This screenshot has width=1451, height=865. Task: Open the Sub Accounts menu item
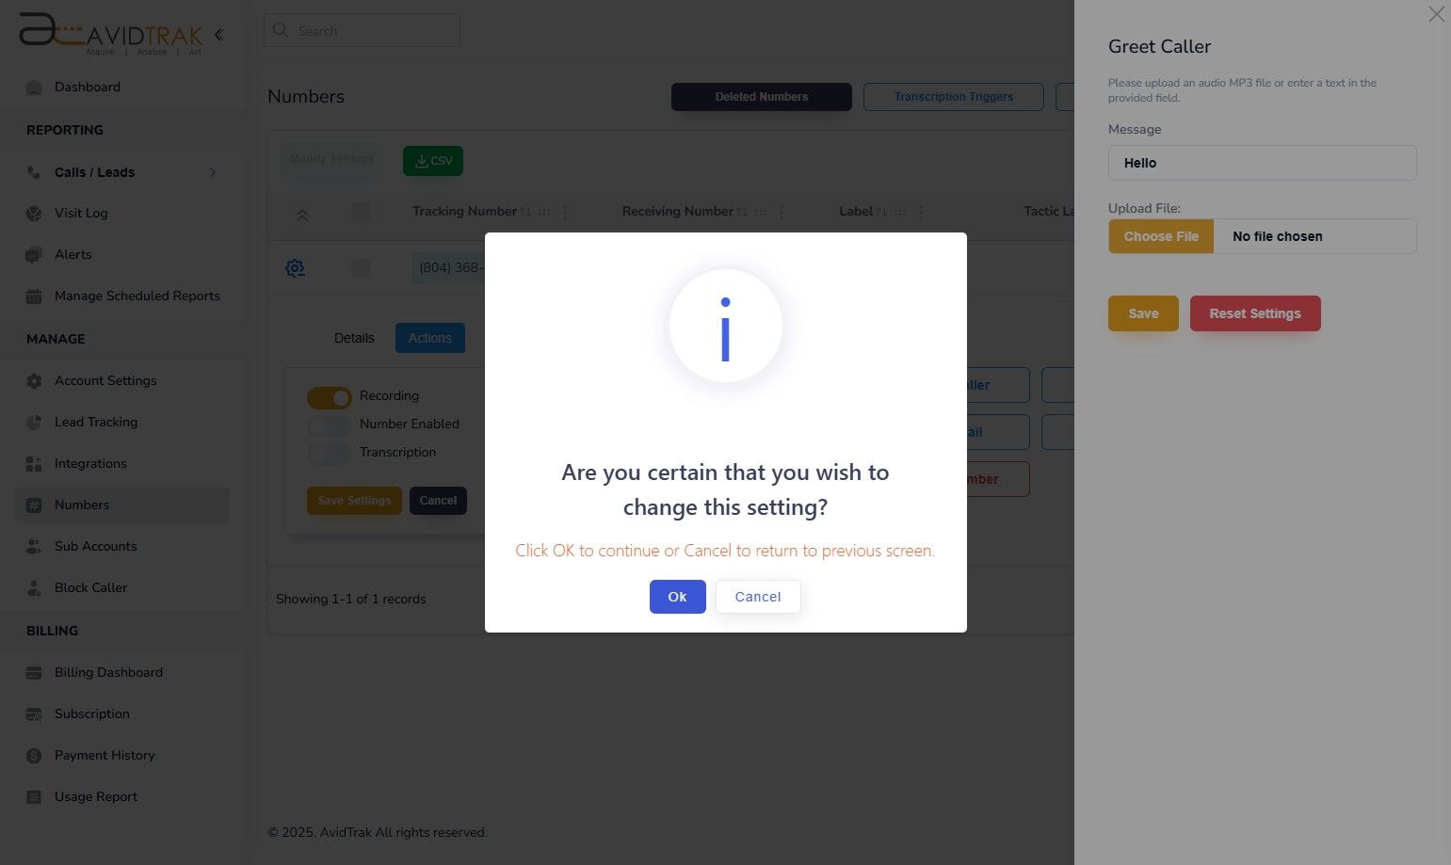(x=95, y=546)
